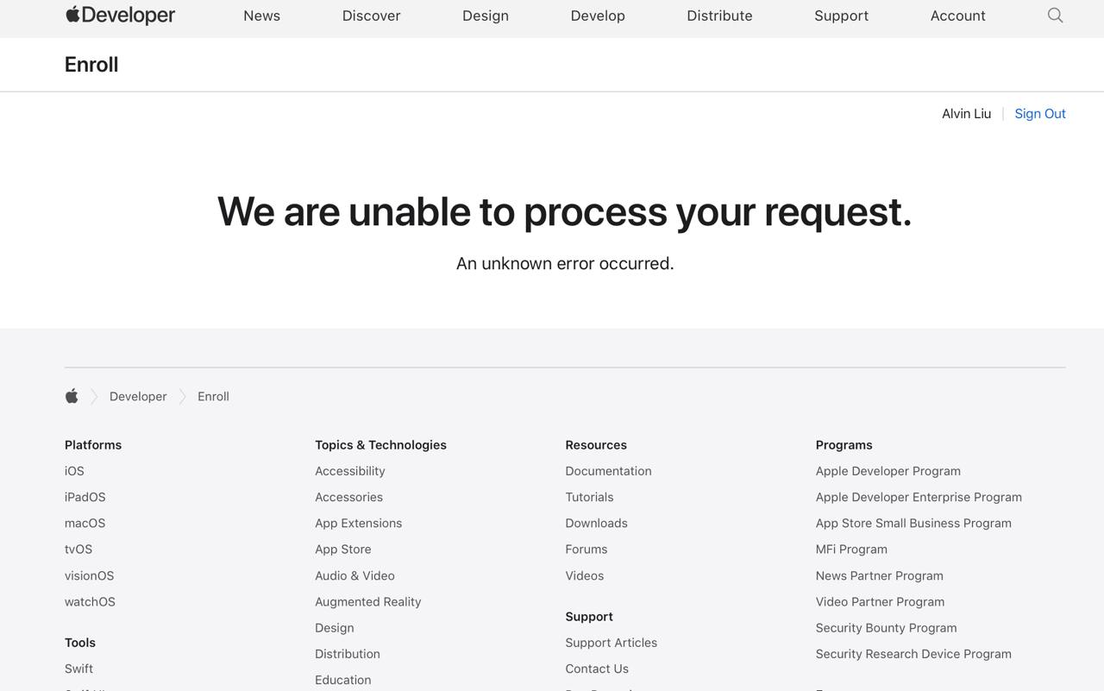Open the Video Partner Program link
The image size is (1104, 691).
[x=880, y=601]
